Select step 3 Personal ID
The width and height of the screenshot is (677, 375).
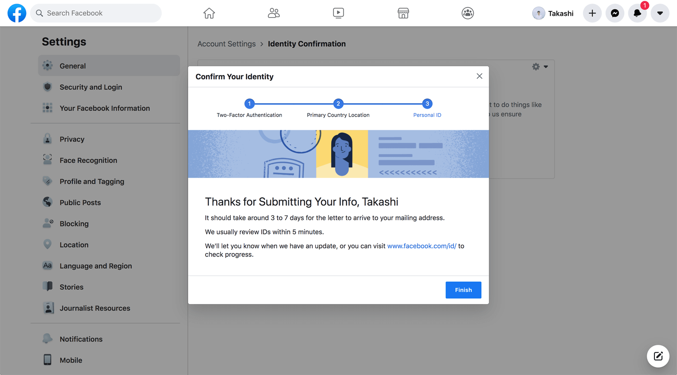427,108
